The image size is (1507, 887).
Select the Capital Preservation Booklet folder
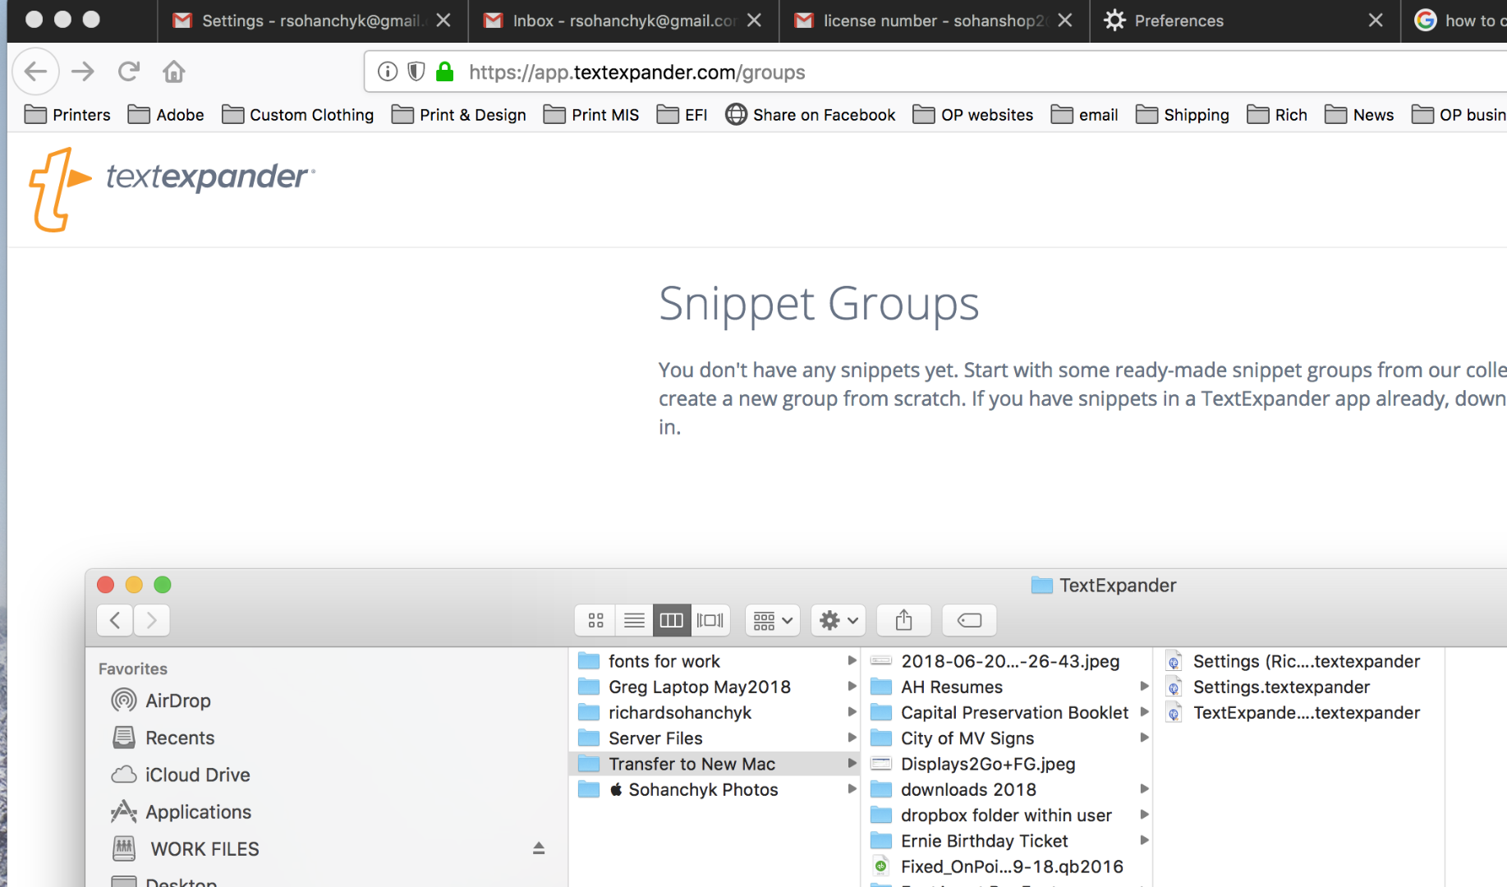1008,712
